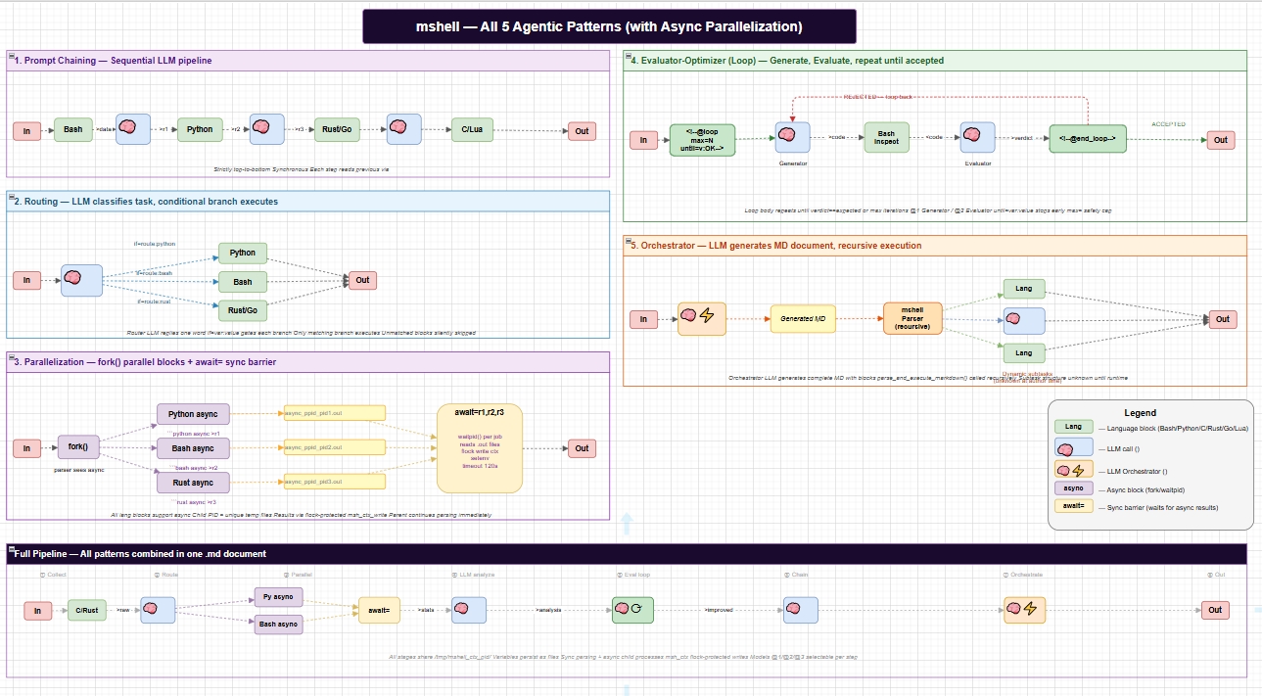This screenshot has height=696, width=1262.
Task: Click the recursive brain icon beside mshell Parser
Action: (1023, 318)
